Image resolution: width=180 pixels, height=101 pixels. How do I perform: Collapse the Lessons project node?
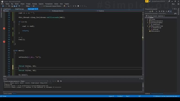click(x=146, y=17)
